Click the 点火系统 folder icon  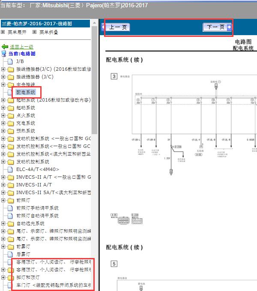(11, 116)
